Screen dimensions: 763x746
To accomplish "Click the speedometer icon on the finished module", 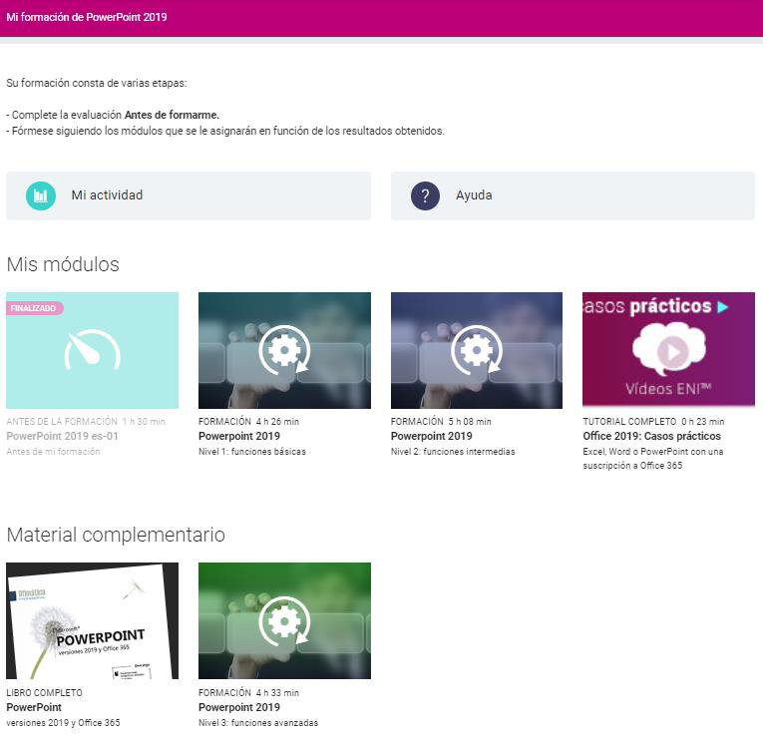I will click(92, 350).
